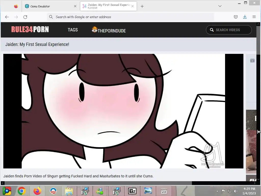Click the vertical scrollbar up arrow
This screenshot has width=261, height=196.
(x=258, y=24)
